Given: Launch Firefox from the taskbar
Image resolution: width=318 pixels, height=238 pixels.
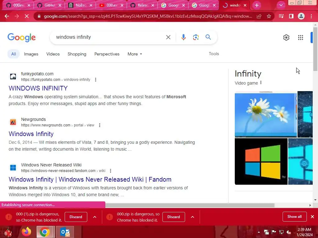Looking at the screenshot, I should 26,232.
